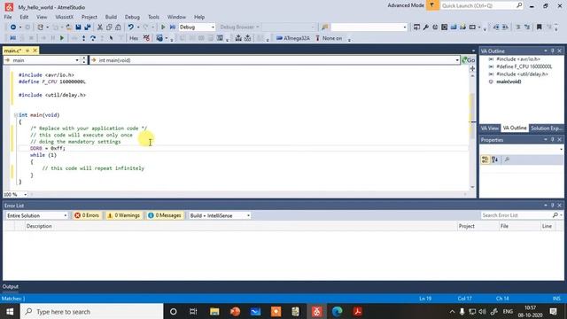Open Microsoft Edge from the taskbar
Screen dimensions: 567x319
click(337, 311)
